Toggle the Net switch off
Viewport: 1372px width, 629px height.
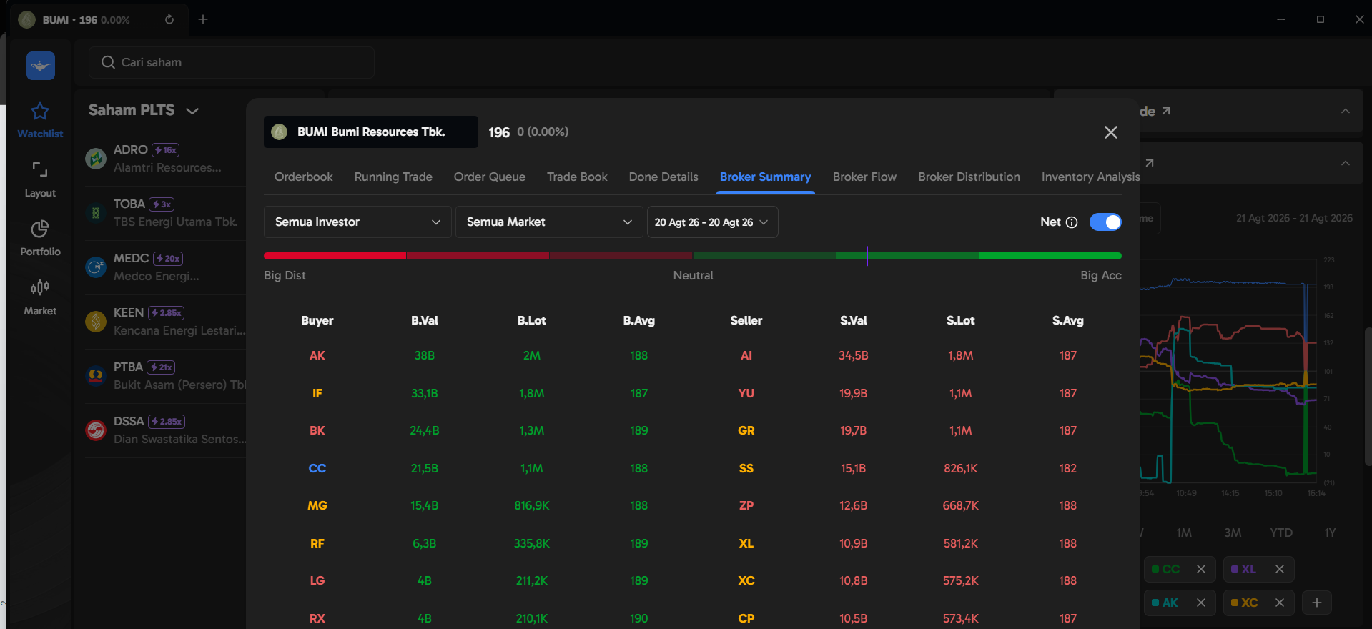pos(1105,222)
